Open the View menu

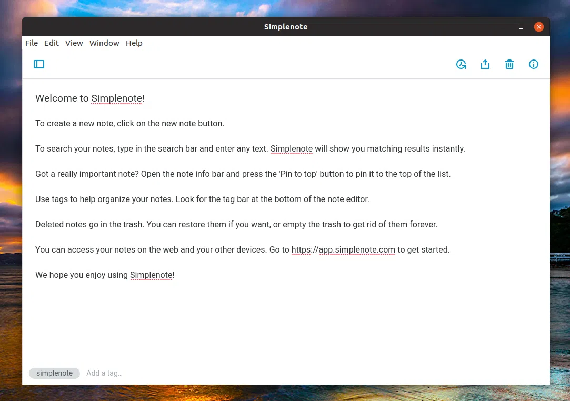click(x=74, y=43)
